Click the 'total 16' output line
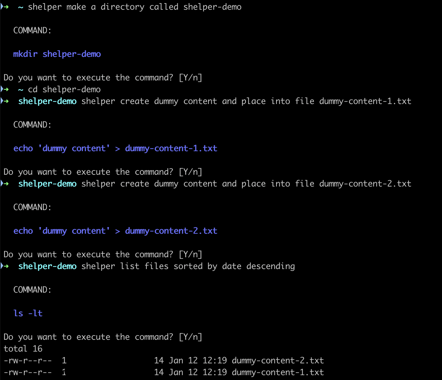442x380 pixels. pyautogui.click(x=23, y=349)
